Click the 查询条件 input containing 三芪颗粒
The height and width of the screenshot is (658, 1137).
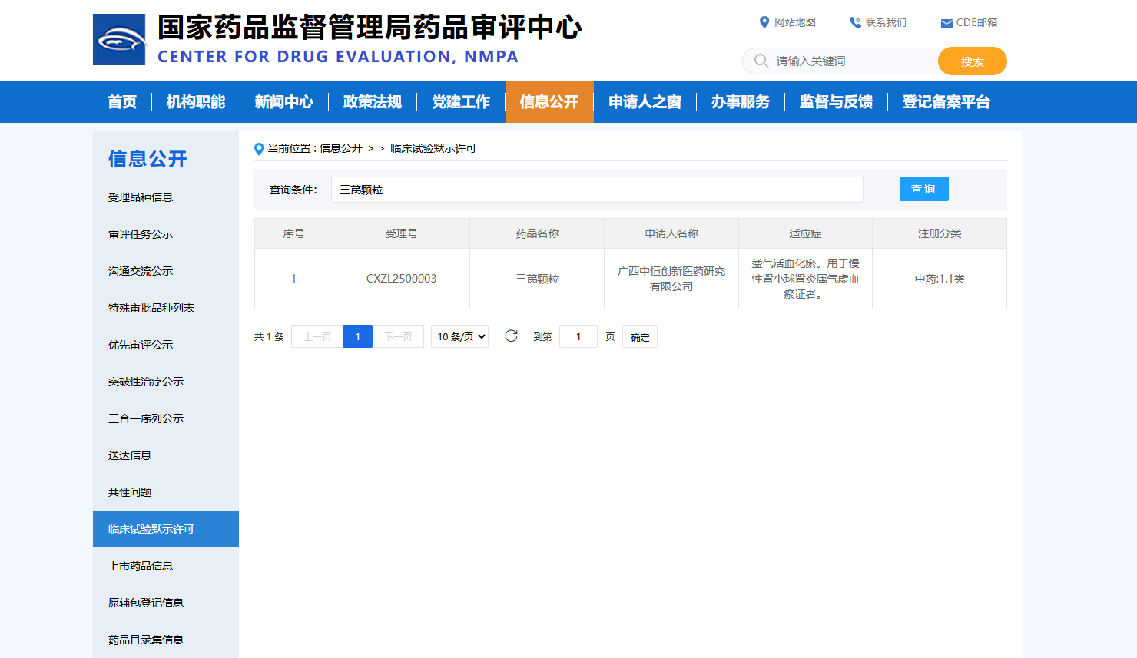[x=597, y=190]
